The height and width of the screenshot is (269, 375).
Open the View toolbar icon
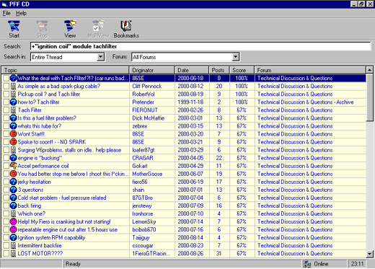point(70,26)
